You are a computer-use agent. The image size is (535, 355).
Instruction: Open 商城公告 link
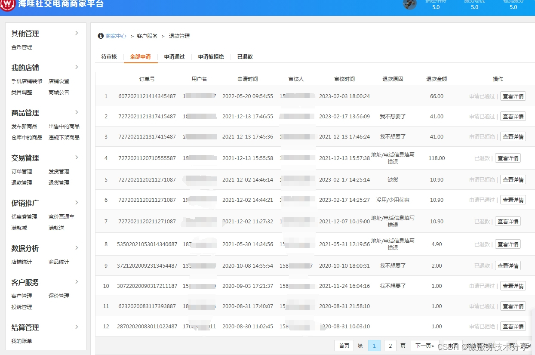tap(59, 93)
